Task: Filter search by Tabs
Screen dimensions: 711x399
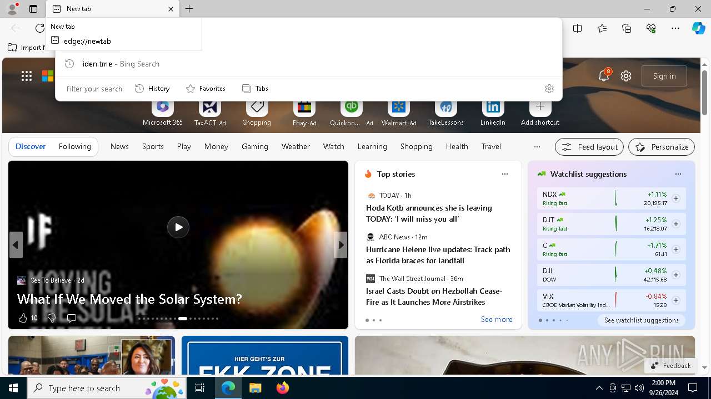Action: (255, 89)
